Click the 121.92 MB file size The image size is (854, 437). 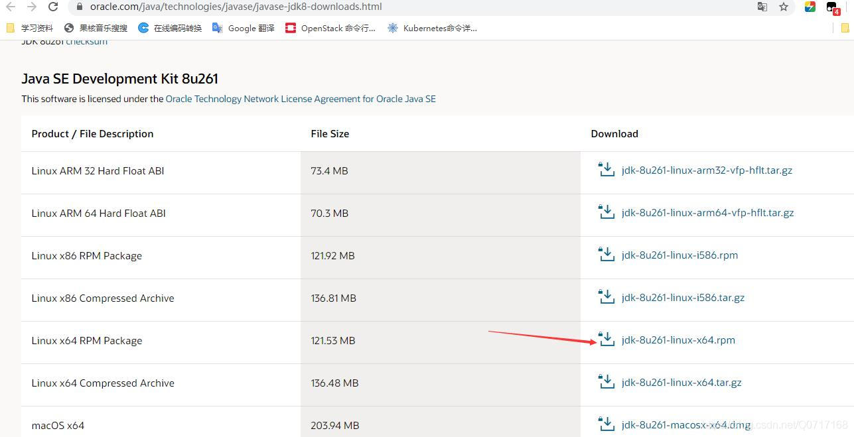pyautogui.click(x=332, y=256)
